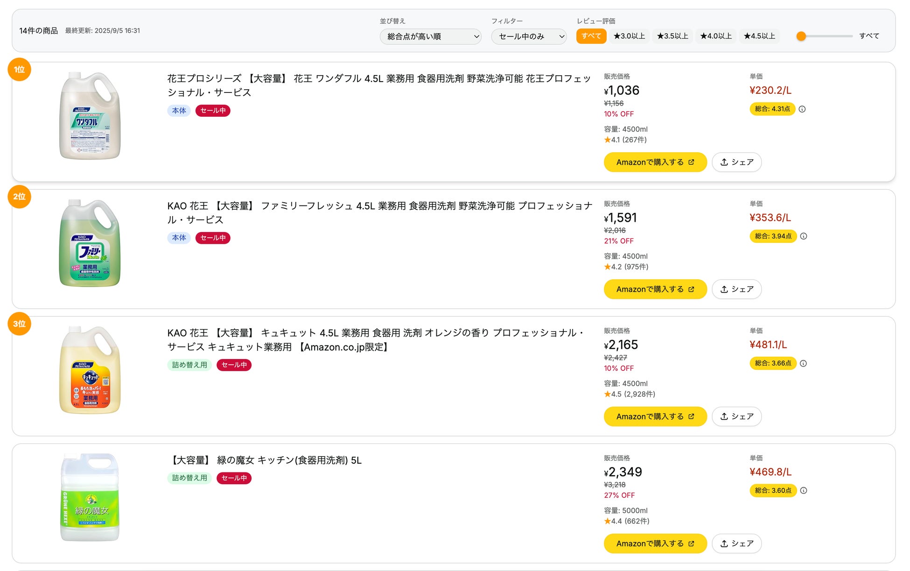Click the ¥1,591 sale price
Viewport: 910px width, 571px height.
pos(620,218)
